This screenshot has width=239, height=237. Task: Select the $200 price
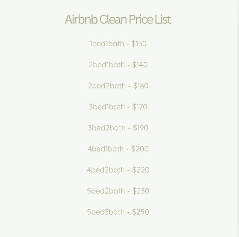pyautogui.click(x=140, y=149)
